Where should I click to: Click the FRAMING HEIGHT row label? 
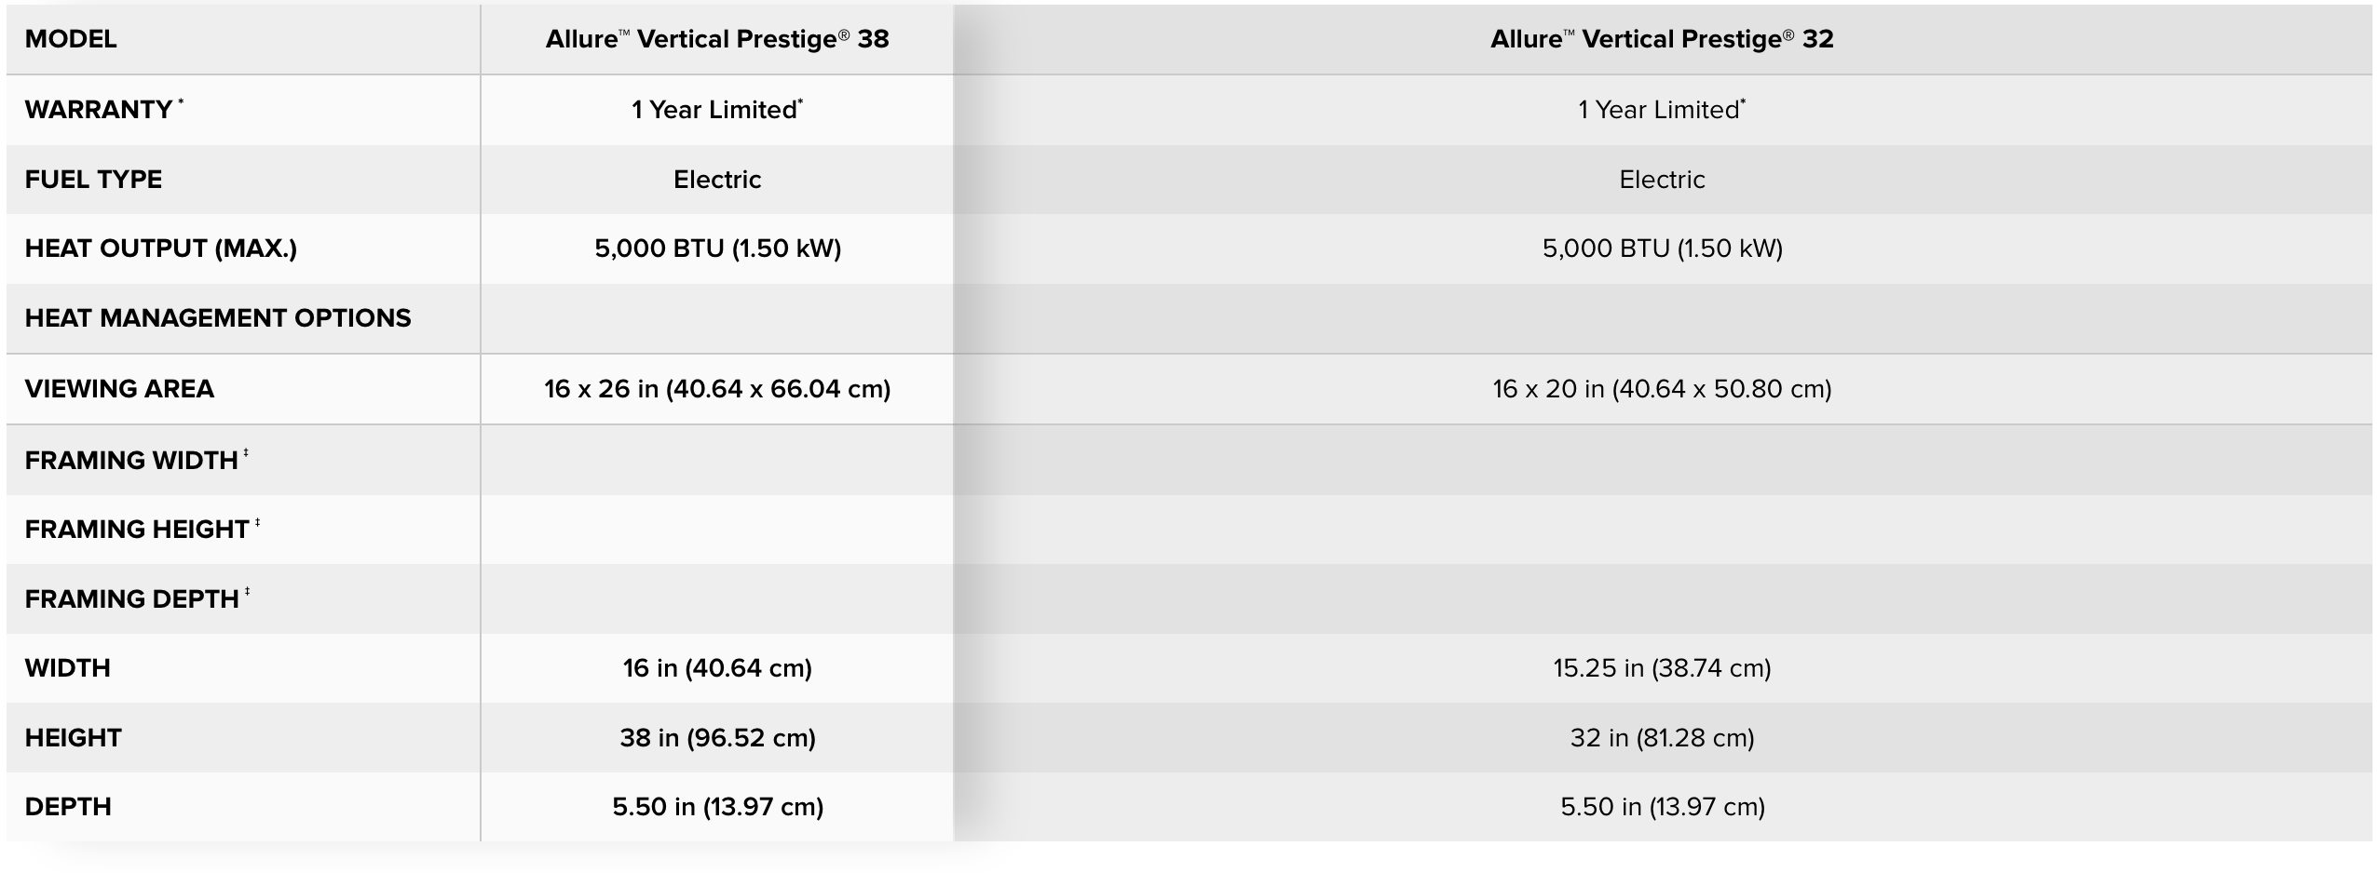click(137, 530)
